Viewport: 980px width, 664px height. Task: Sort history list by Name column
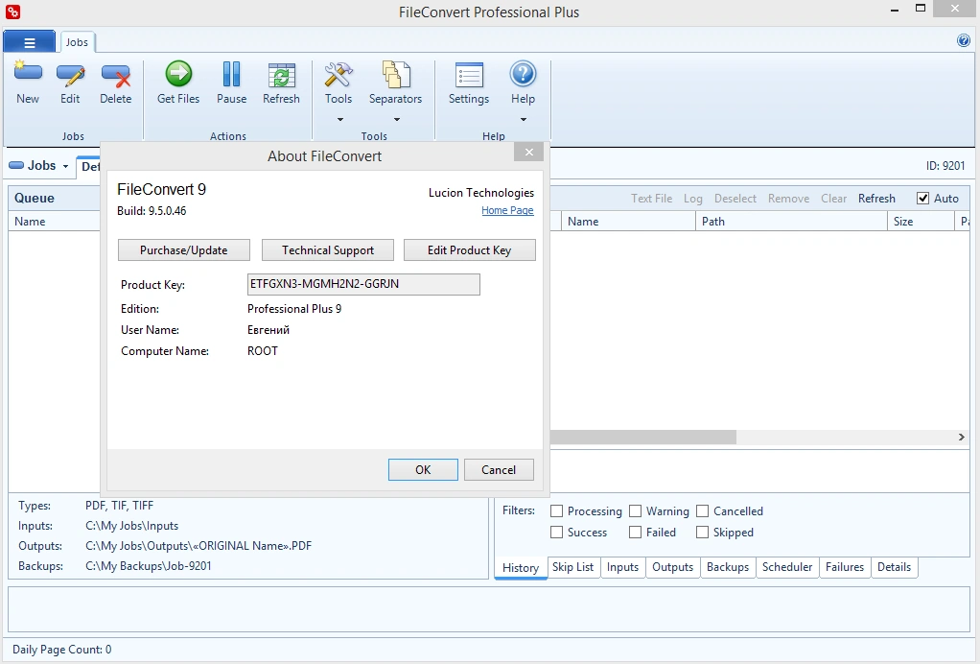pos(628,222)
